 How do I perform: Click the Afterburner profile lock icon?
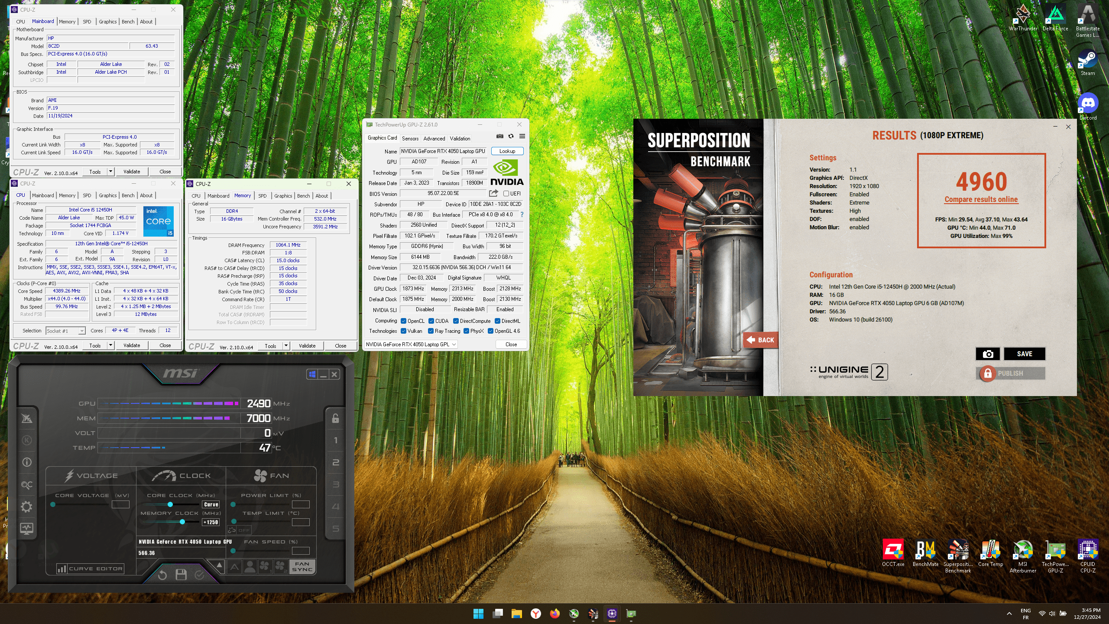point(335,418)
